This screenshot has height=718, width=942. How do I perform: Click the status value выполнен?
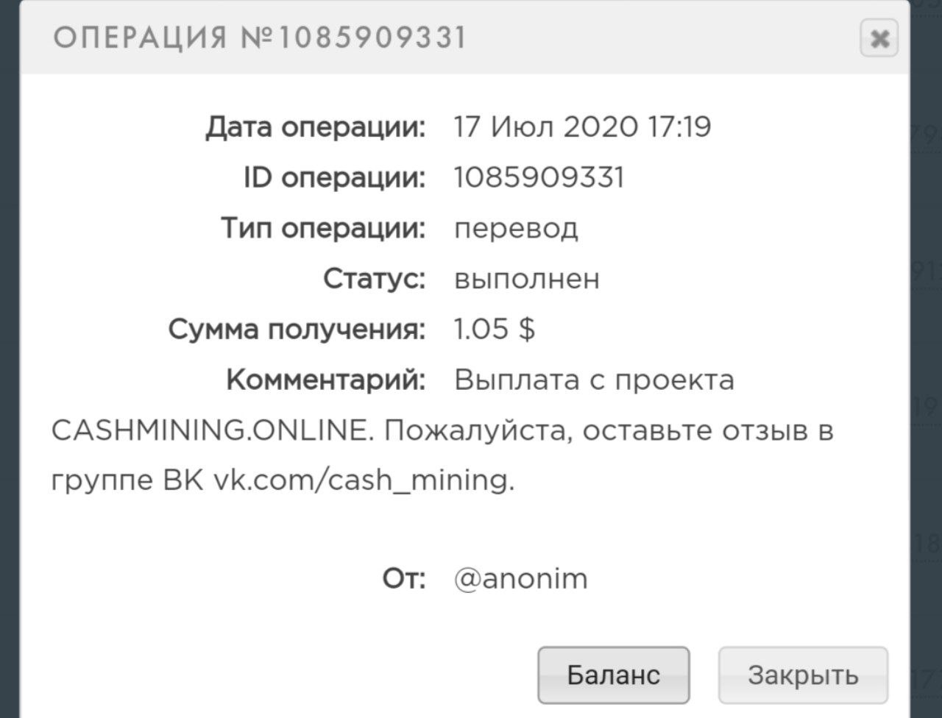click(527, 279)
